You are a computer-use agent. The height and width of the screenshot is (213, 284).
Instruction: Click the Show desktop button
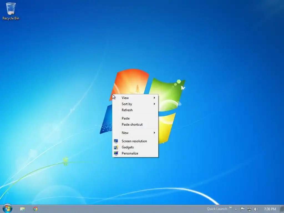click(282, 209)
